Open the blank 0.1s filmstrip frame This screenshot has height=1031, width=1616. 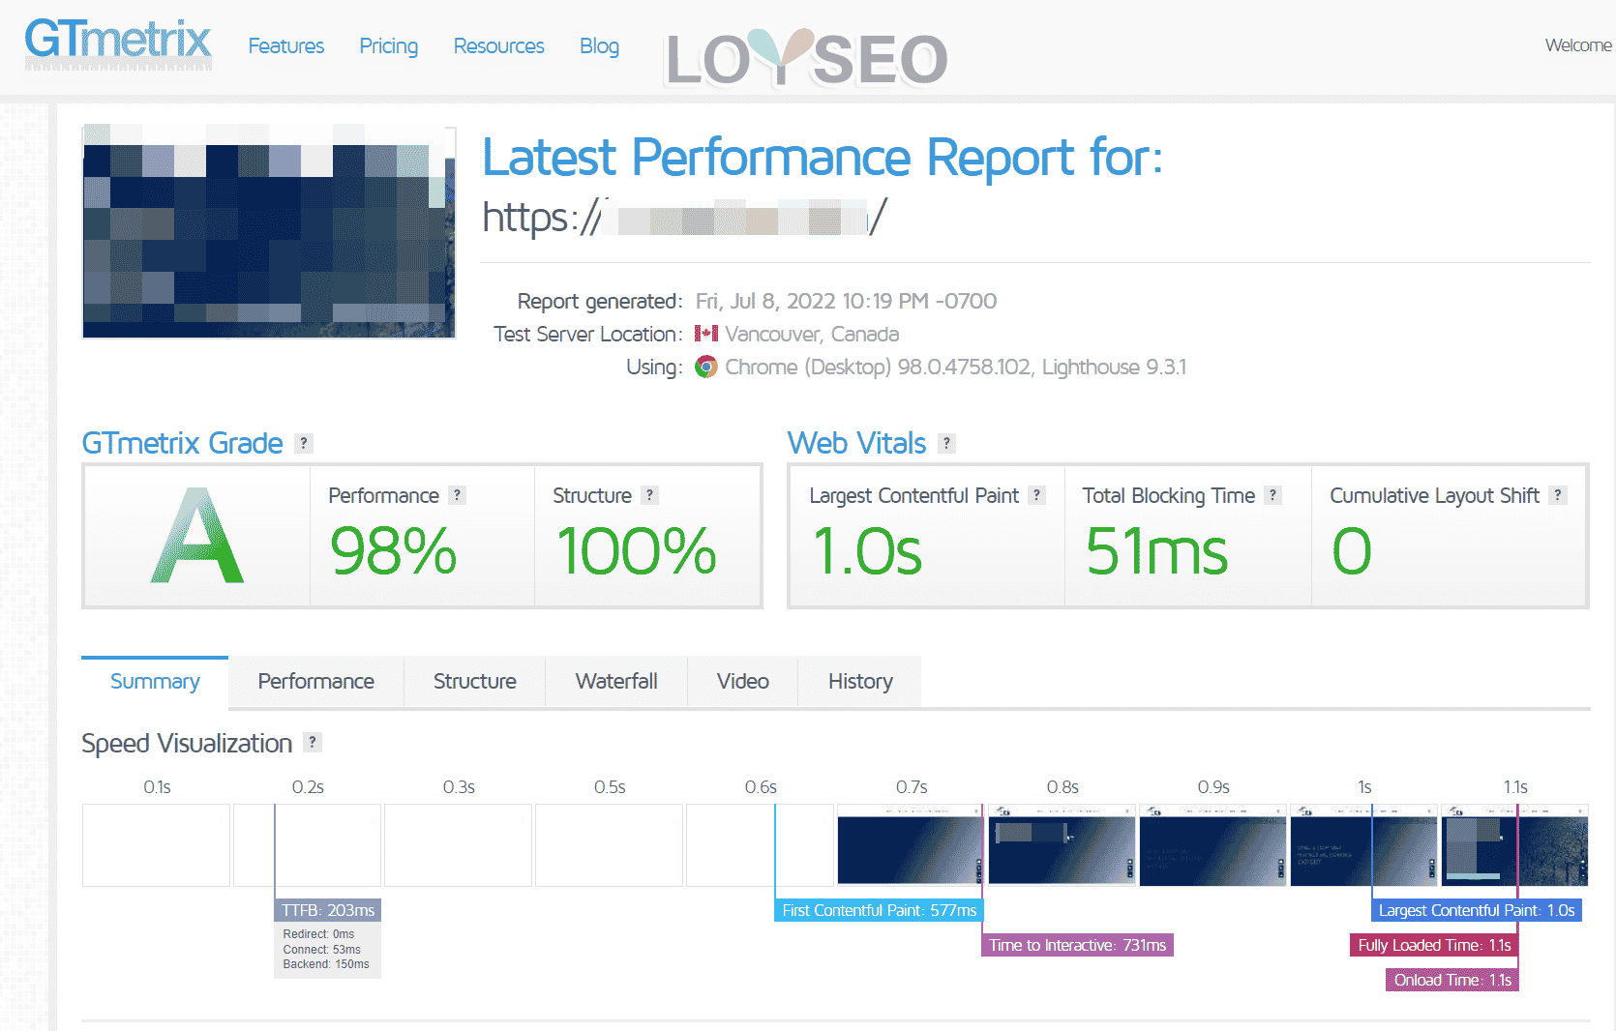(156, 845)
